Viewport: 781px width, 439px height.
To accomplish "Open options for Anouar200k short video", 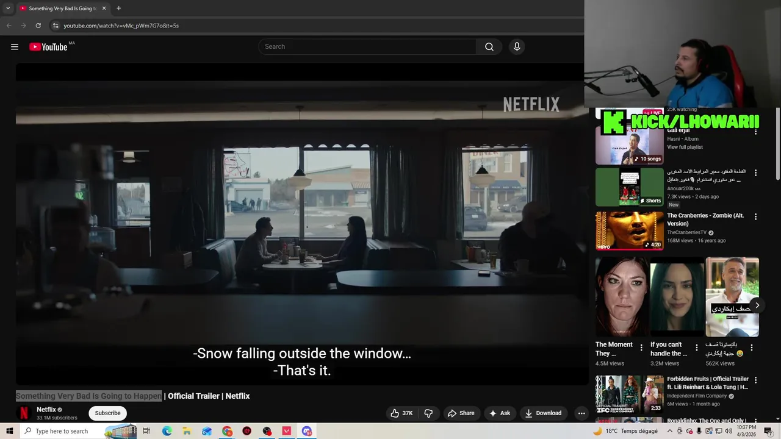I will point(755,173).
